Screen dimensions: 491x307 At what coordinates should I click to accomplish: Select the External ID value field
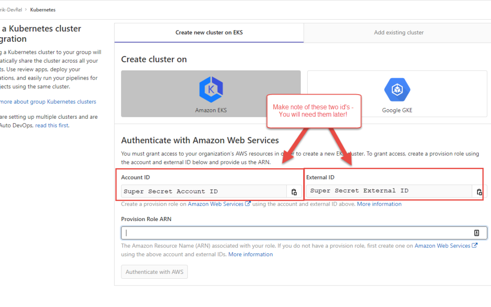pos(389,191)
